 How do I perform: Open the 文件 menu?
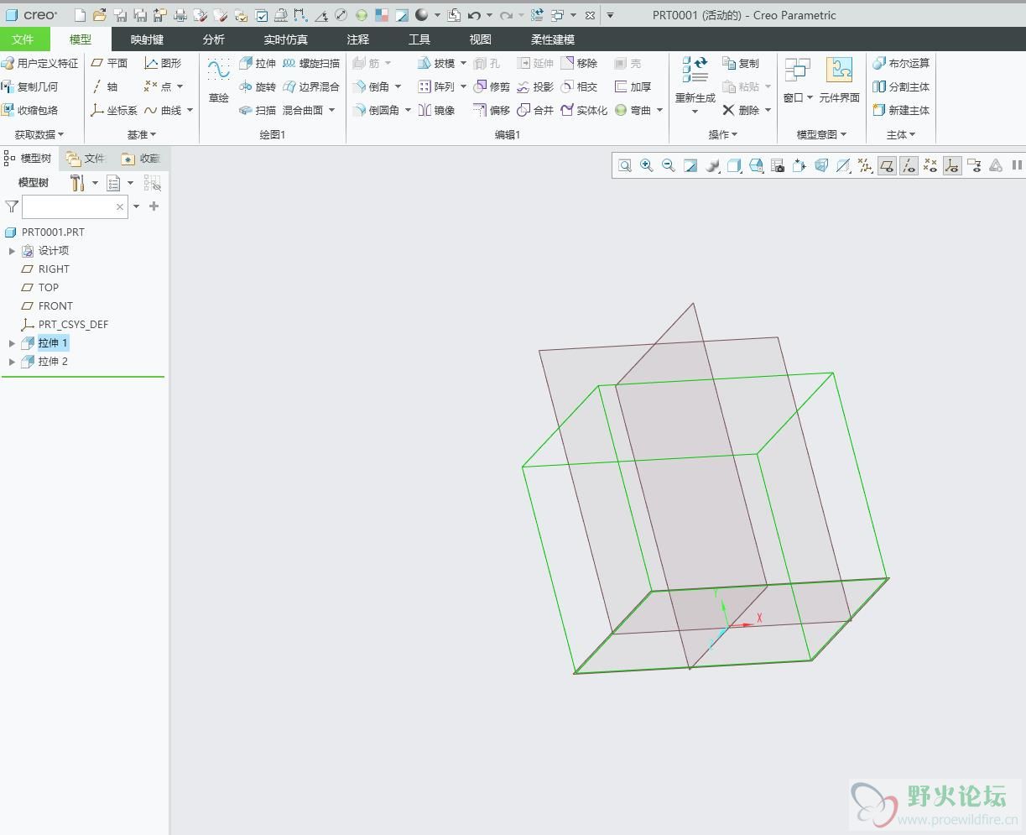[x=23, y=39]
